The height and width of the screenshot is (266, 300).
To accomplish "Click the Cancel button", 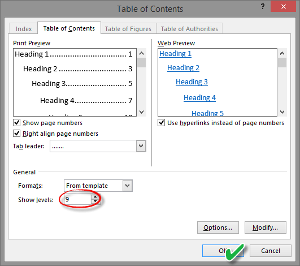I will click(271, 251).
